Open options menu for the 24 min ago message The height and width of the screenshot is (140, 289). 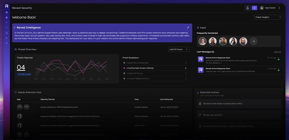(x=279, y=58)
